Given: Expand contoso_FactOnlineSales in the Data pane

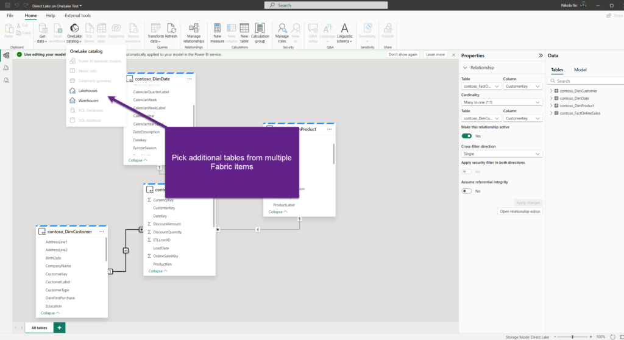Looking at the screenshot, I should click(551, 113).
